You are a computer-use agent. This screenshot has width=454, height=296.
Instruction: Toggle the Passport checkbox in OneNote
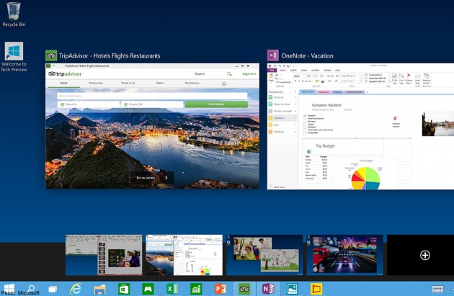click(305, 115)
